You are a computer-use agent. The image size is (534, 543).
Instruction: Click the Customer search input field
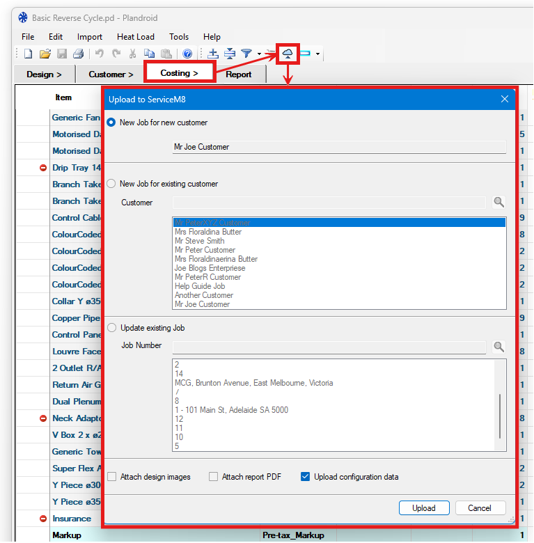[329, 203]
